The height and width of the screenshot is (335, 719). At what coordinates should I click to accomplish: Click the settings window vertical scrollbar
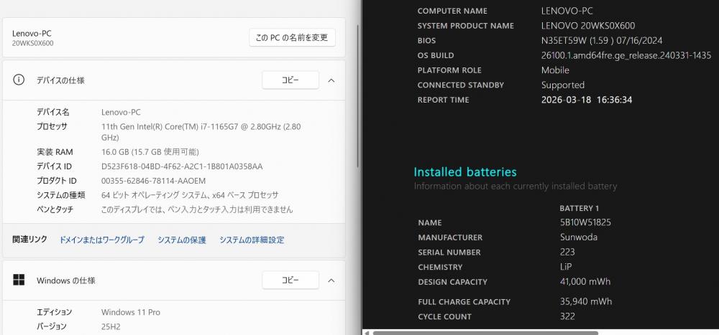357,96
